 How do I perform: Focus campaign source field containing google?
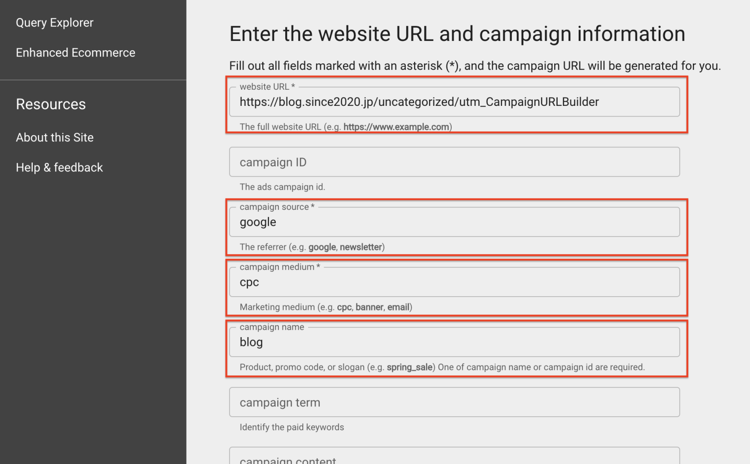click(x=454, y=222)
